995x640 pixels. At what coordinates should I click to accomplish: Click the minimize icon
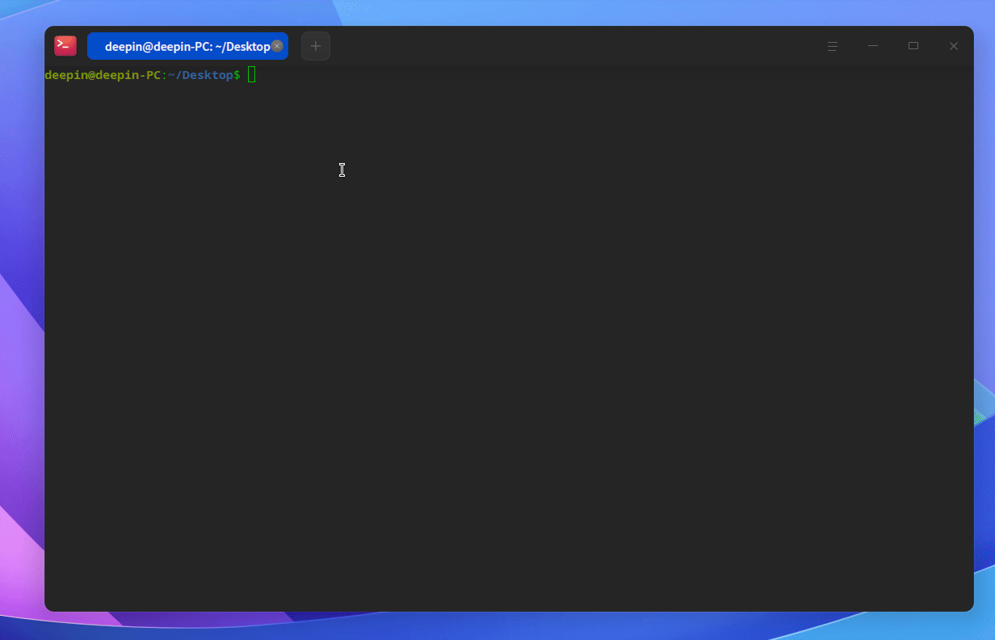coord(873,46)
